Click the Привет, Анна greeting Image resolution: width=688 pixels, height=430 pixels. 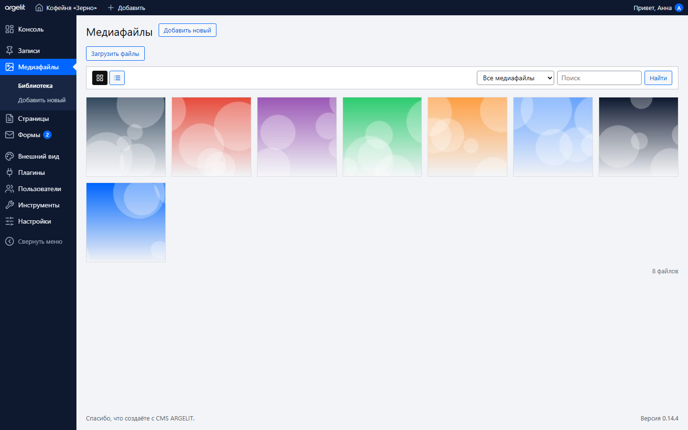pyautogui.click(x=652, y=8)
